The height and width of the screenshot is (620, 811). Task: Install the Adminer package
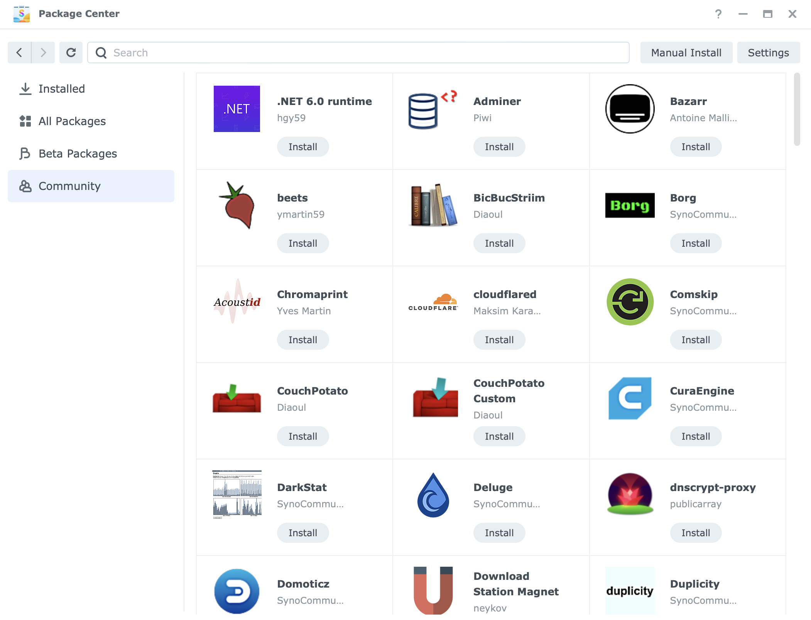(499, 147)
